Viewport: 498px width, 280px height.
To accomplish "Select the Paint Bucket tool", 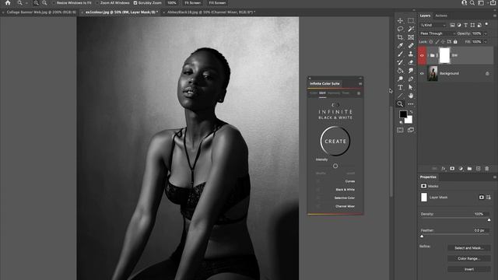I will (400, 71).
